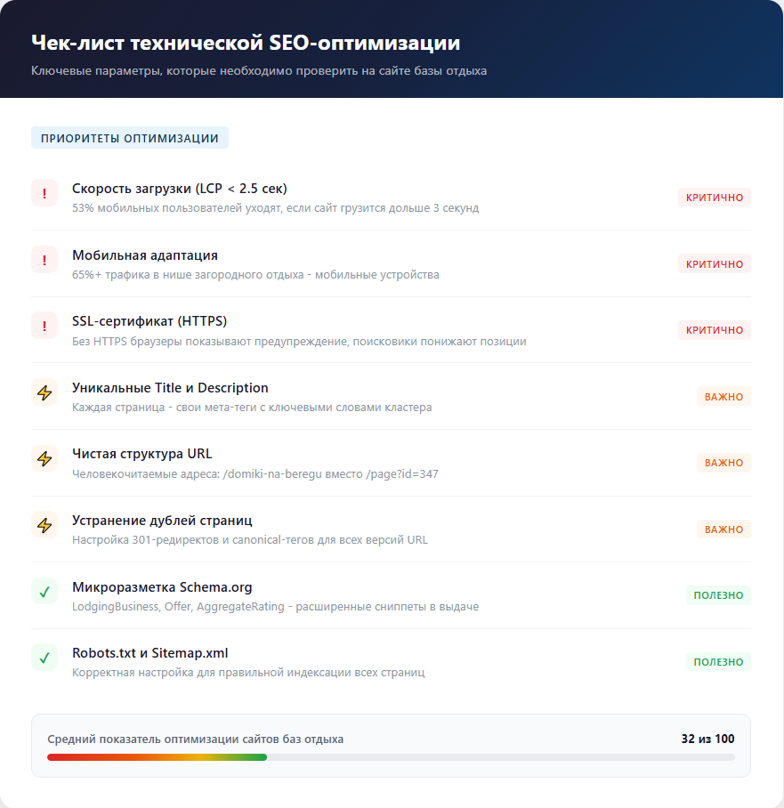Click the exclamation icon beside SSL-сертификат
This screenshot has height=808, width=784.
44,326
